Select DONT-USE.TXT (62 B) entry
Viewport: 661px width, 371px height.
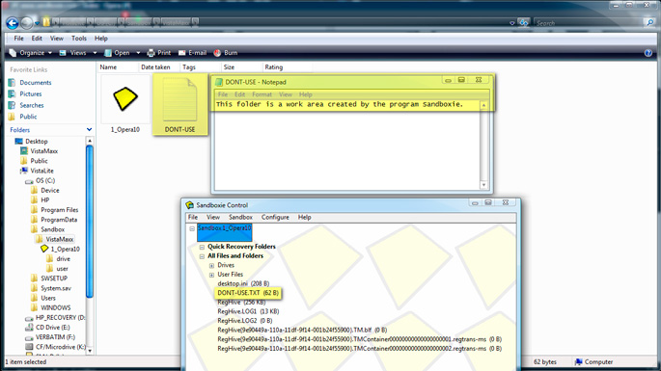tap(248, 293)
